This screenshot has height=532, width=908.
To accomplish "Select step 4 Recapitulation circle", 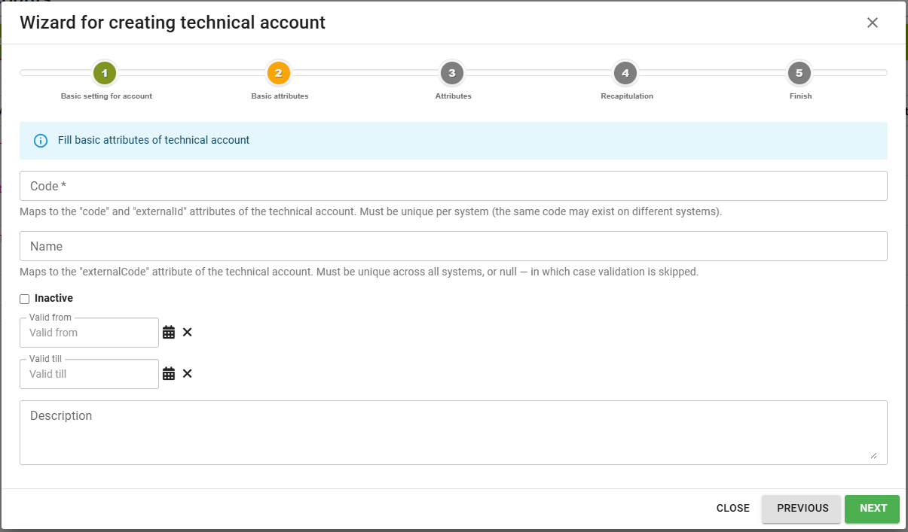I will (625, 73).
